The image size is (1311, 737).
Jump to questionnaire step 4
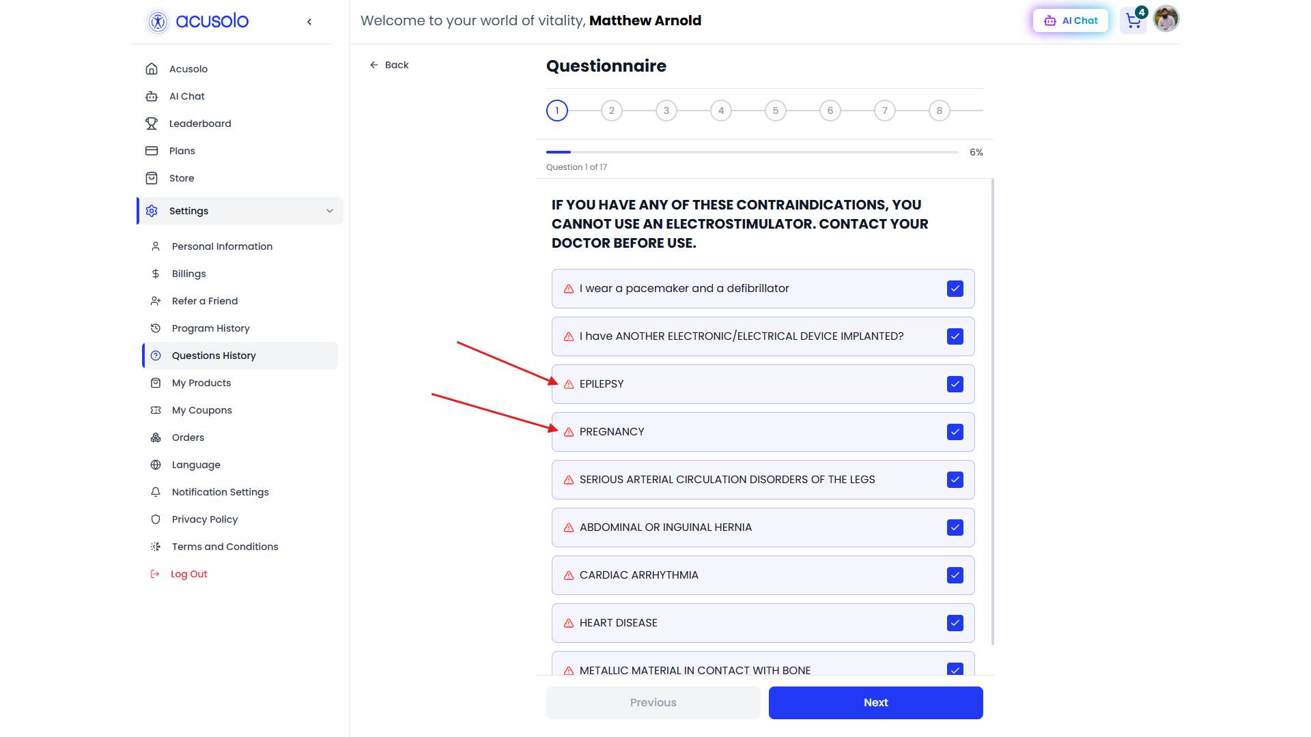pyautogui.click(x=721, y=111)
